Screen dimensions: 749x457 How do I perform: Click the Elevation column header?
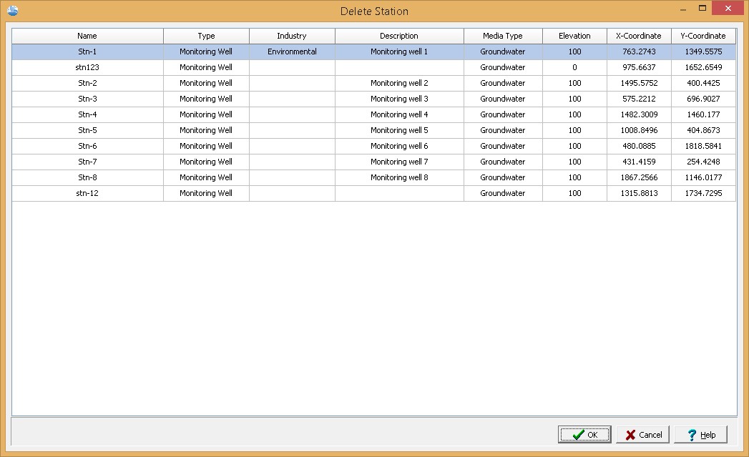pos(574,36)
